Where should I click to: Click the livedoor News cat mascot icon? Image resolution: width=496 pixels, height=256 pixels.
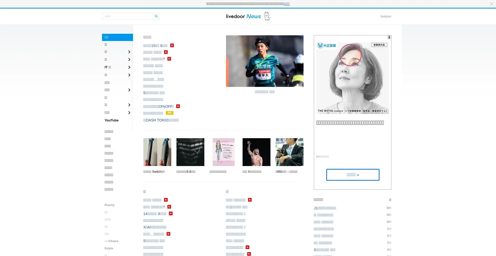[x=267, y=16]
